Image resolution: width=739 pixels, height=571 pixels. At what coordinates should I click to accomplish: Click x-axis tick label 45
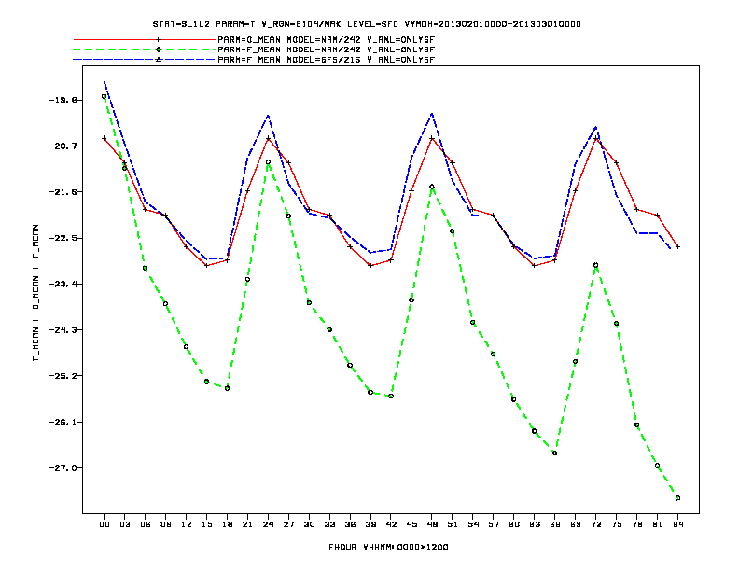[411, 524]
